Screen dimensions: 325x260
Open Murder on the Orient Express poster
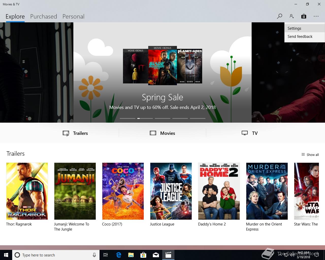coord(267,191)
